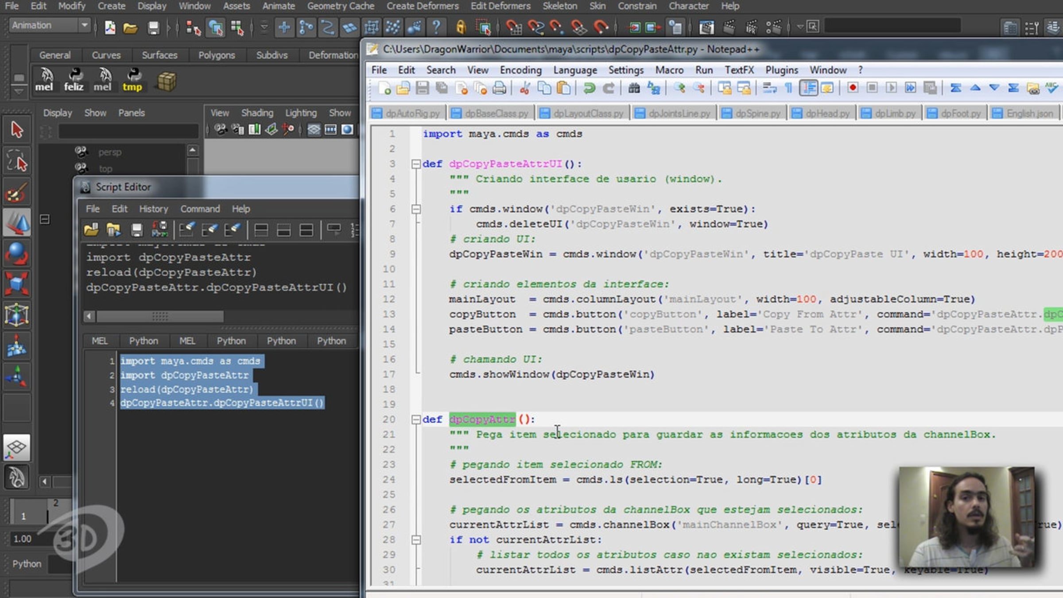
Task: Toggle the Show All Characters paragraph icon
Action: 789,88
